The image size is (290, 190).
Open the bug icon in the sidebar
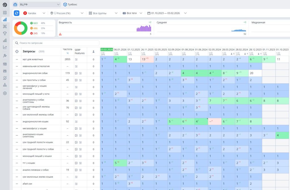click(x=5, y=71)
